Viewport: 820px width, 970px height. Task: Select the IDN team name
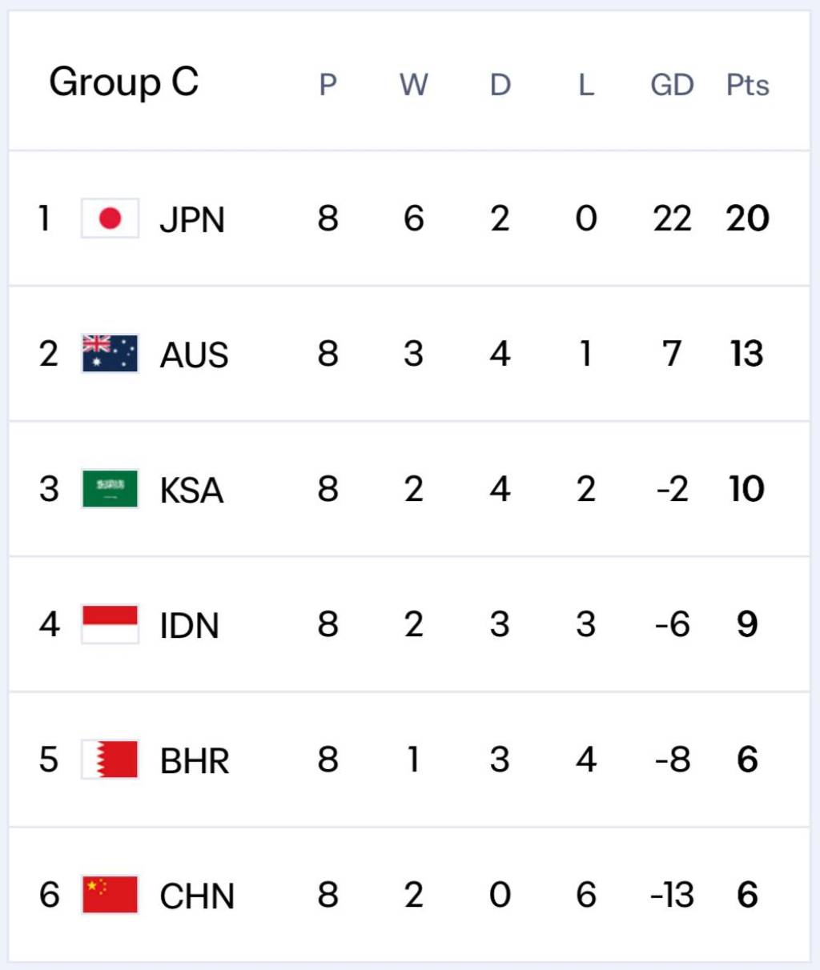pyautogui.click(x=190, y=625)
